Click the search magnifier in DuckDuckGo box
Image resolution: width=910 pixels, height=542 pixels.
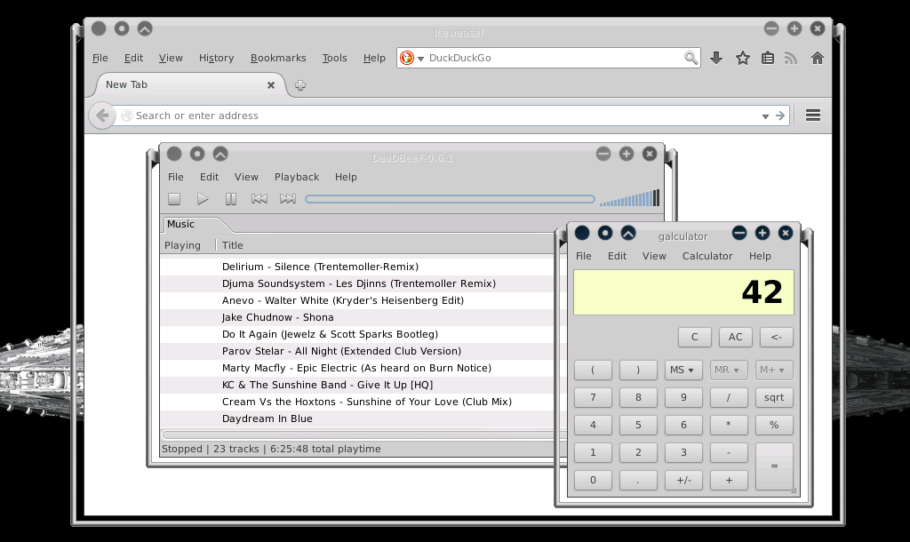pos(690,58)
